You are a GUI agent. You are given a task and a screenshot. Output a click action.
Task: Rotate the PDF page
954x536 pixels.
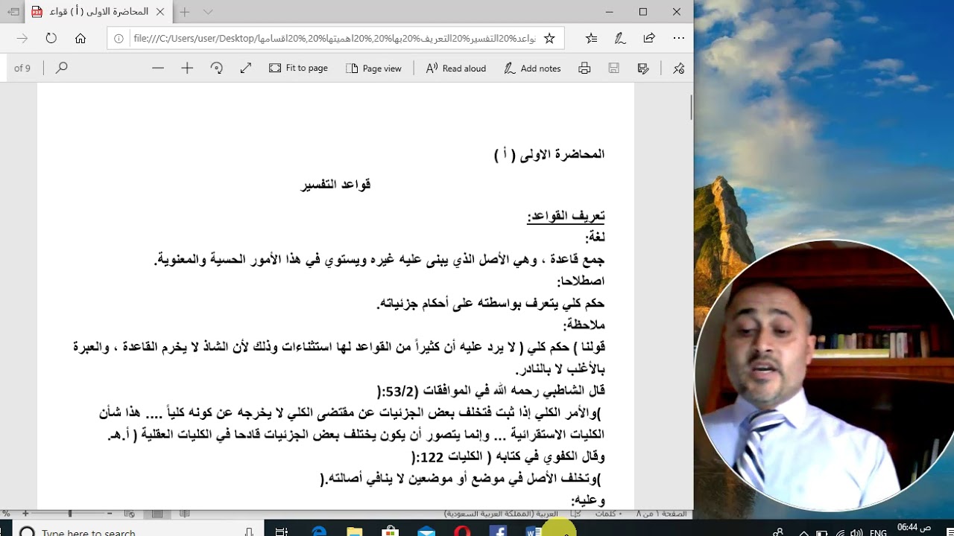[x=217, y=68]
